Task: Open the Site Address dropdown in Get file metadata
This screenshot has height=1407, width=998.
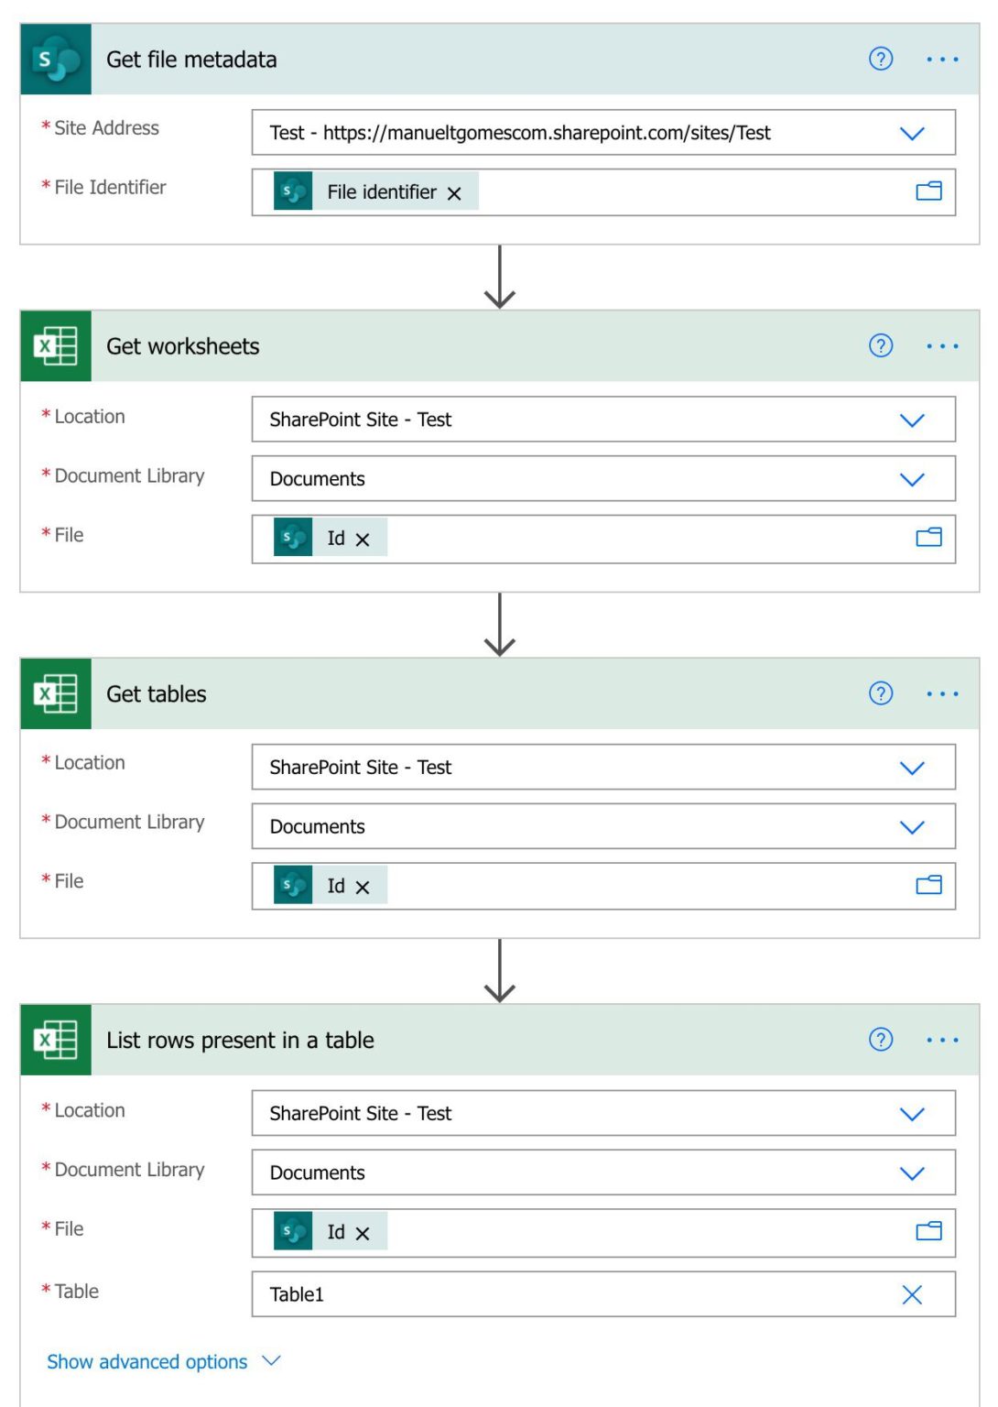Action: pos(912,133)
